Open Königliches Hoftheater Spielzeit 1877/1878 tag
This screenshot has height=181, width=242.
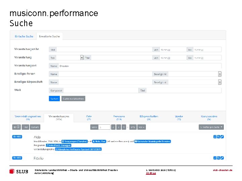point(78,149)
